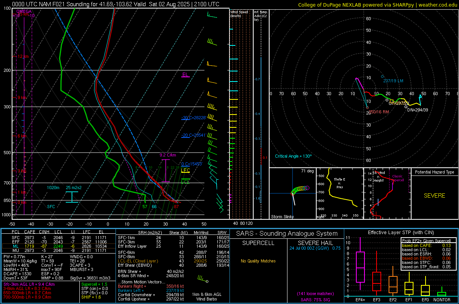Click the cyan 66 wetbulb value
Viewport: 459px width, 304px height.
154,207
